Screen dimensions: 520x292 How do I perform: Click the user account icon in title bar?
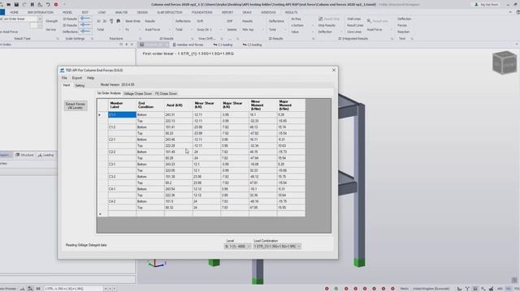coord(476,5)
